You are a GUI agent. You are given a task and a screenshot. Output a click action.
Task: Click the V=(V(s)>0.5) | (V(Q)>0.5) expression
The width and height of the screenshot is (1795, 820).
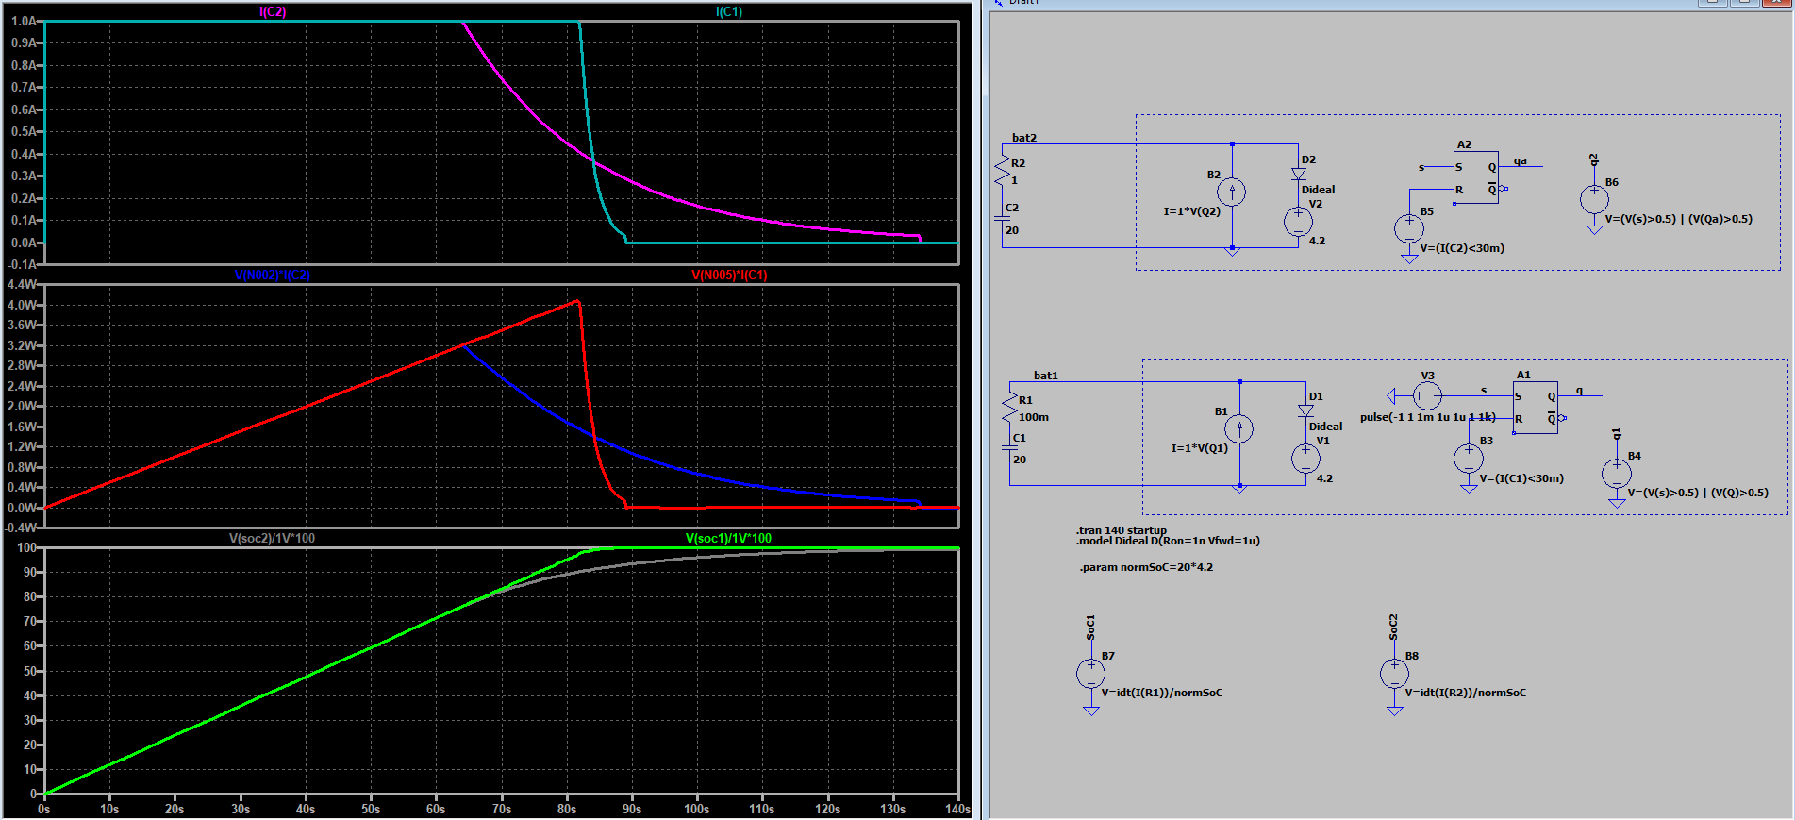point(1698,493)
